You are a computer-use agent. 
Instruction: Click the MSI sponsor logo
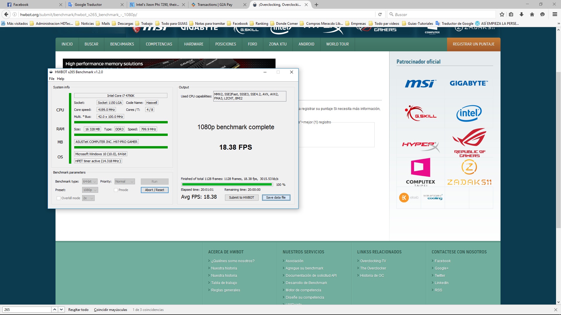click(x=420, y=83)
